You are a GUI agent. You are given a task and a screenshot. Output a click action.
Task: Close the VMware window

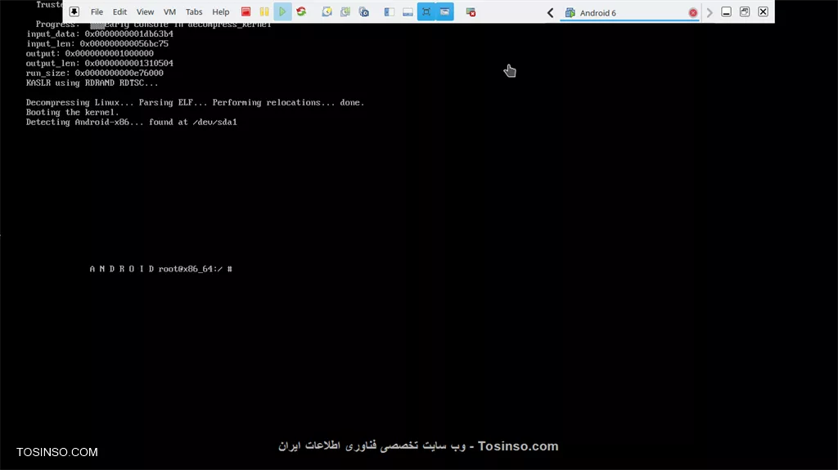point(764,11)
